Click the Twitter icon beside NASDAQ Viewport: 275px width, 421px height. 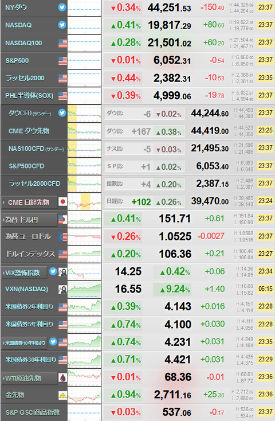tap(62, 25)
